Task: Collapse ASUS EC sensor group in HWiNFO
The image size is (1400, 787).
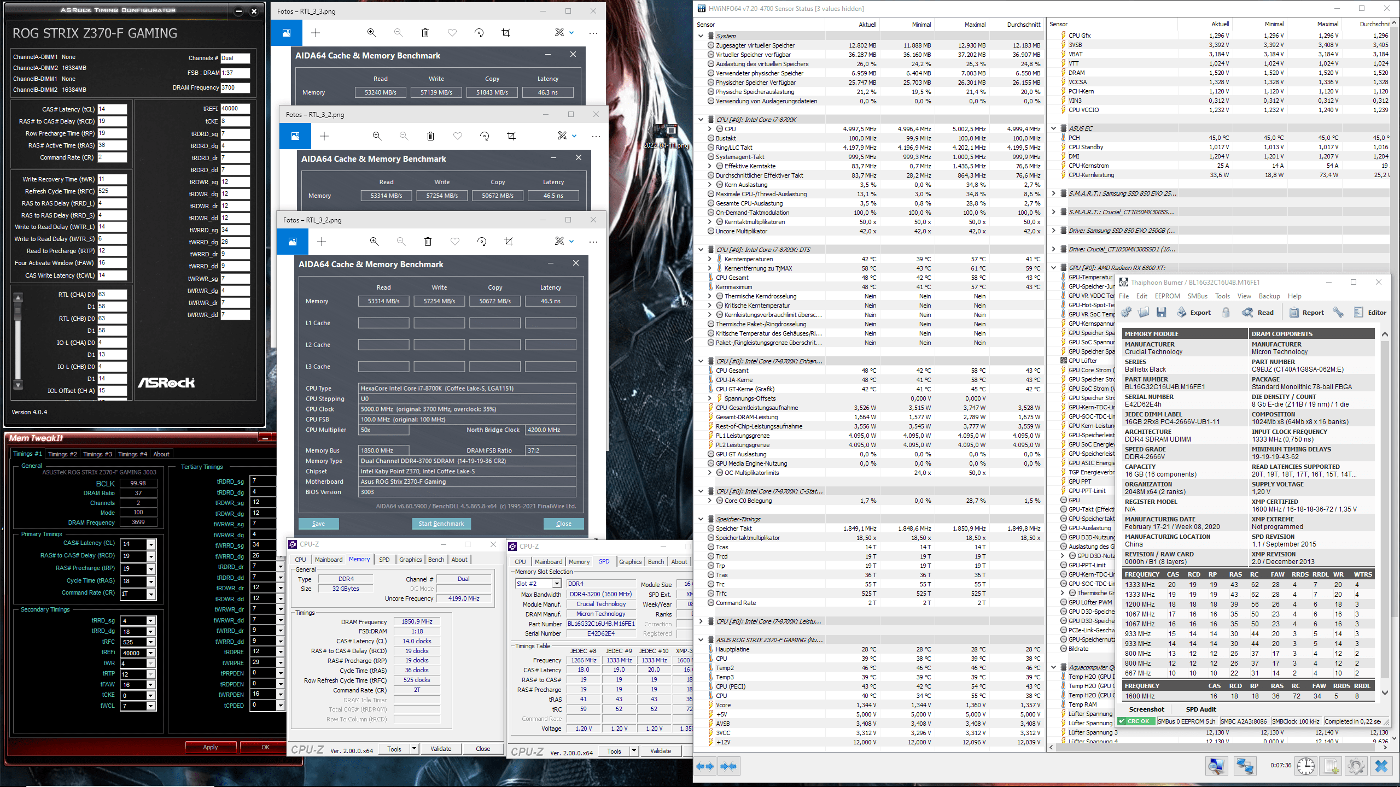Action: pos(1054,128)
